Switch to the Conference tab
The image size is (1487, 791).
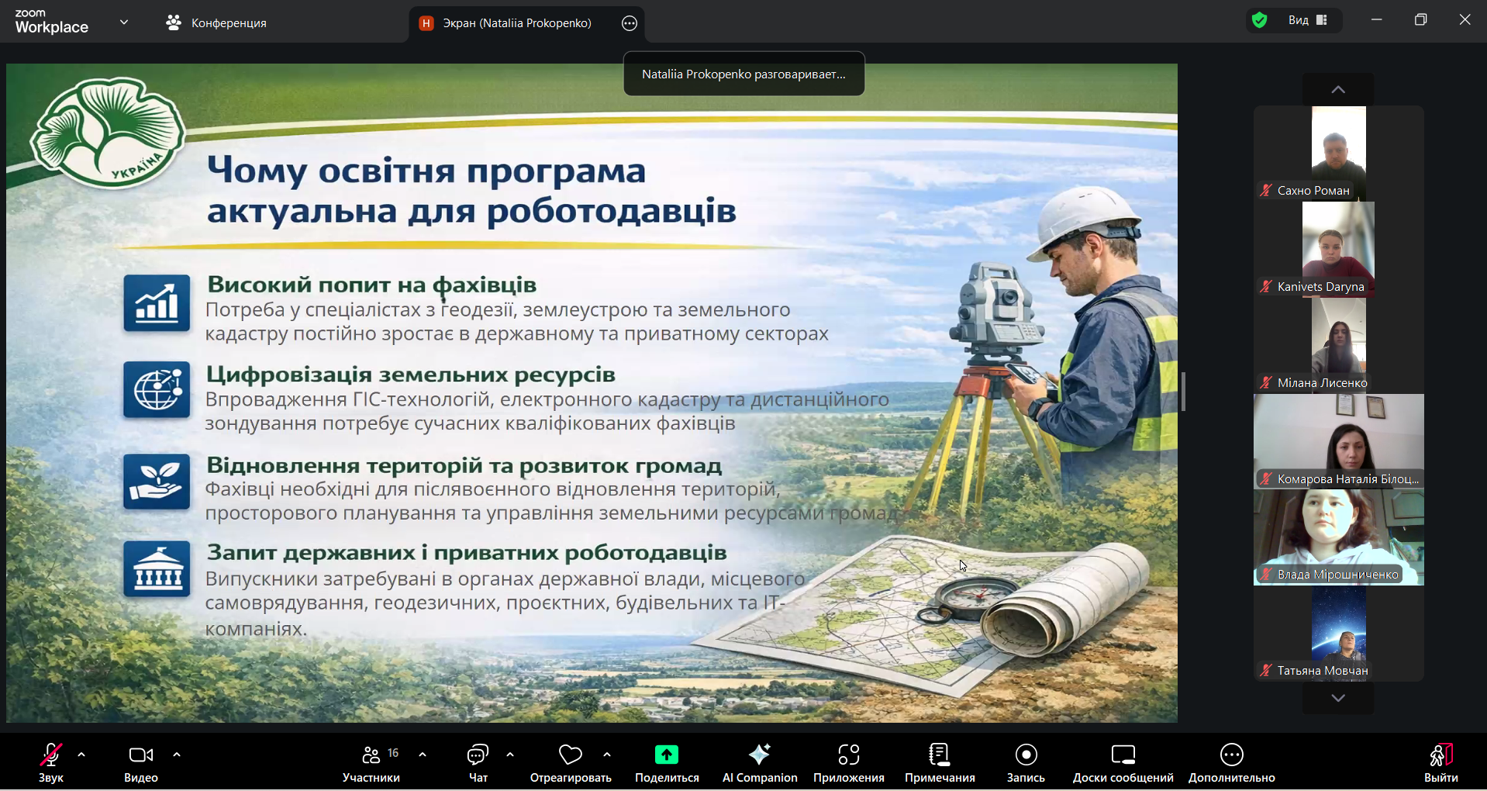click(216, 23)
